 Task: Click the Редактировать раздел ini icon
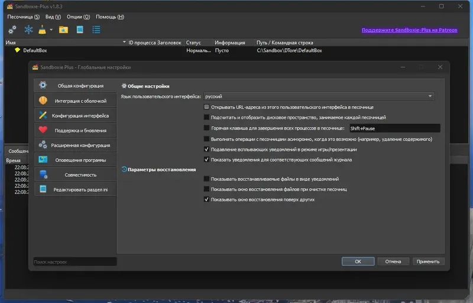click(43, 189)
